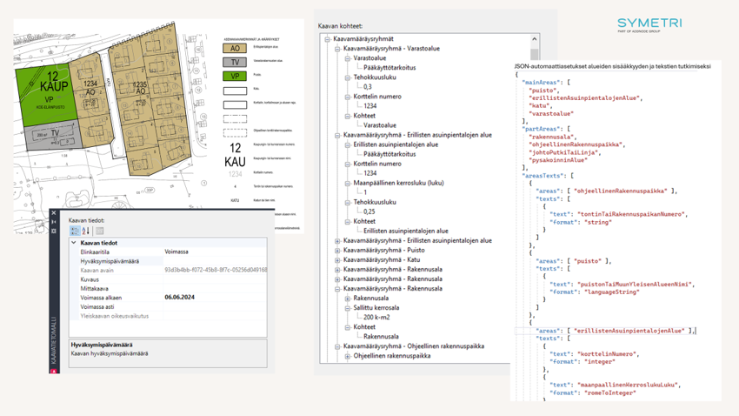This screenshot has width=739, height=416.
Task: Click the Property Pages icon in properties toolbar
Action: coord(100,231)
